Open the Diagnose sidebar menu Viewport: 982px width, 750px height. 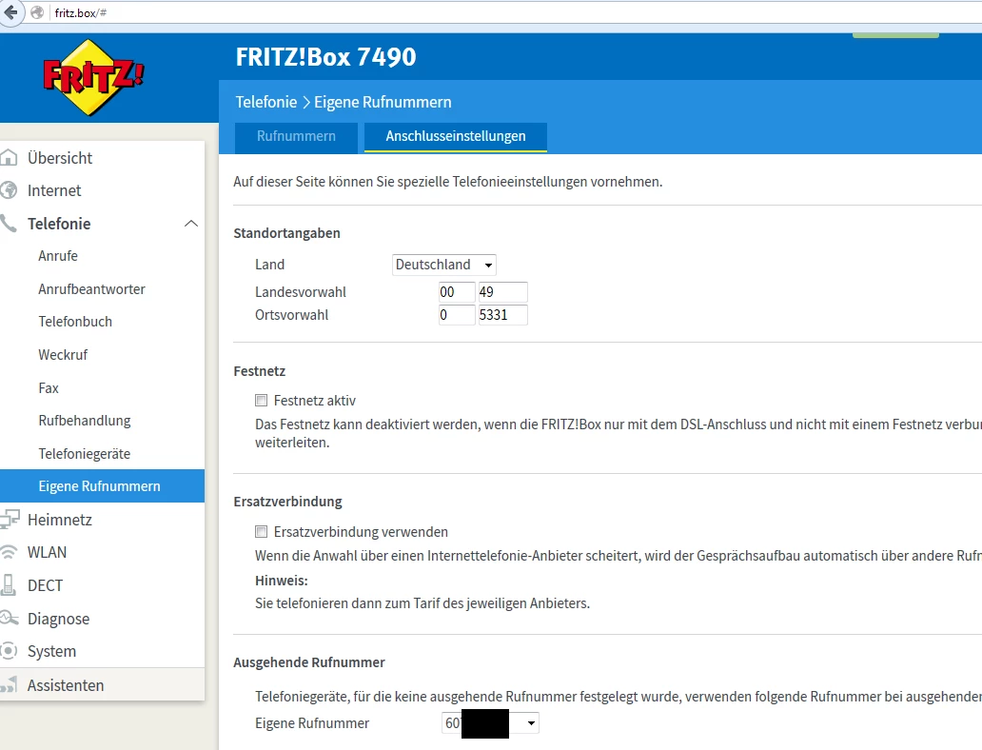[58, 619]
